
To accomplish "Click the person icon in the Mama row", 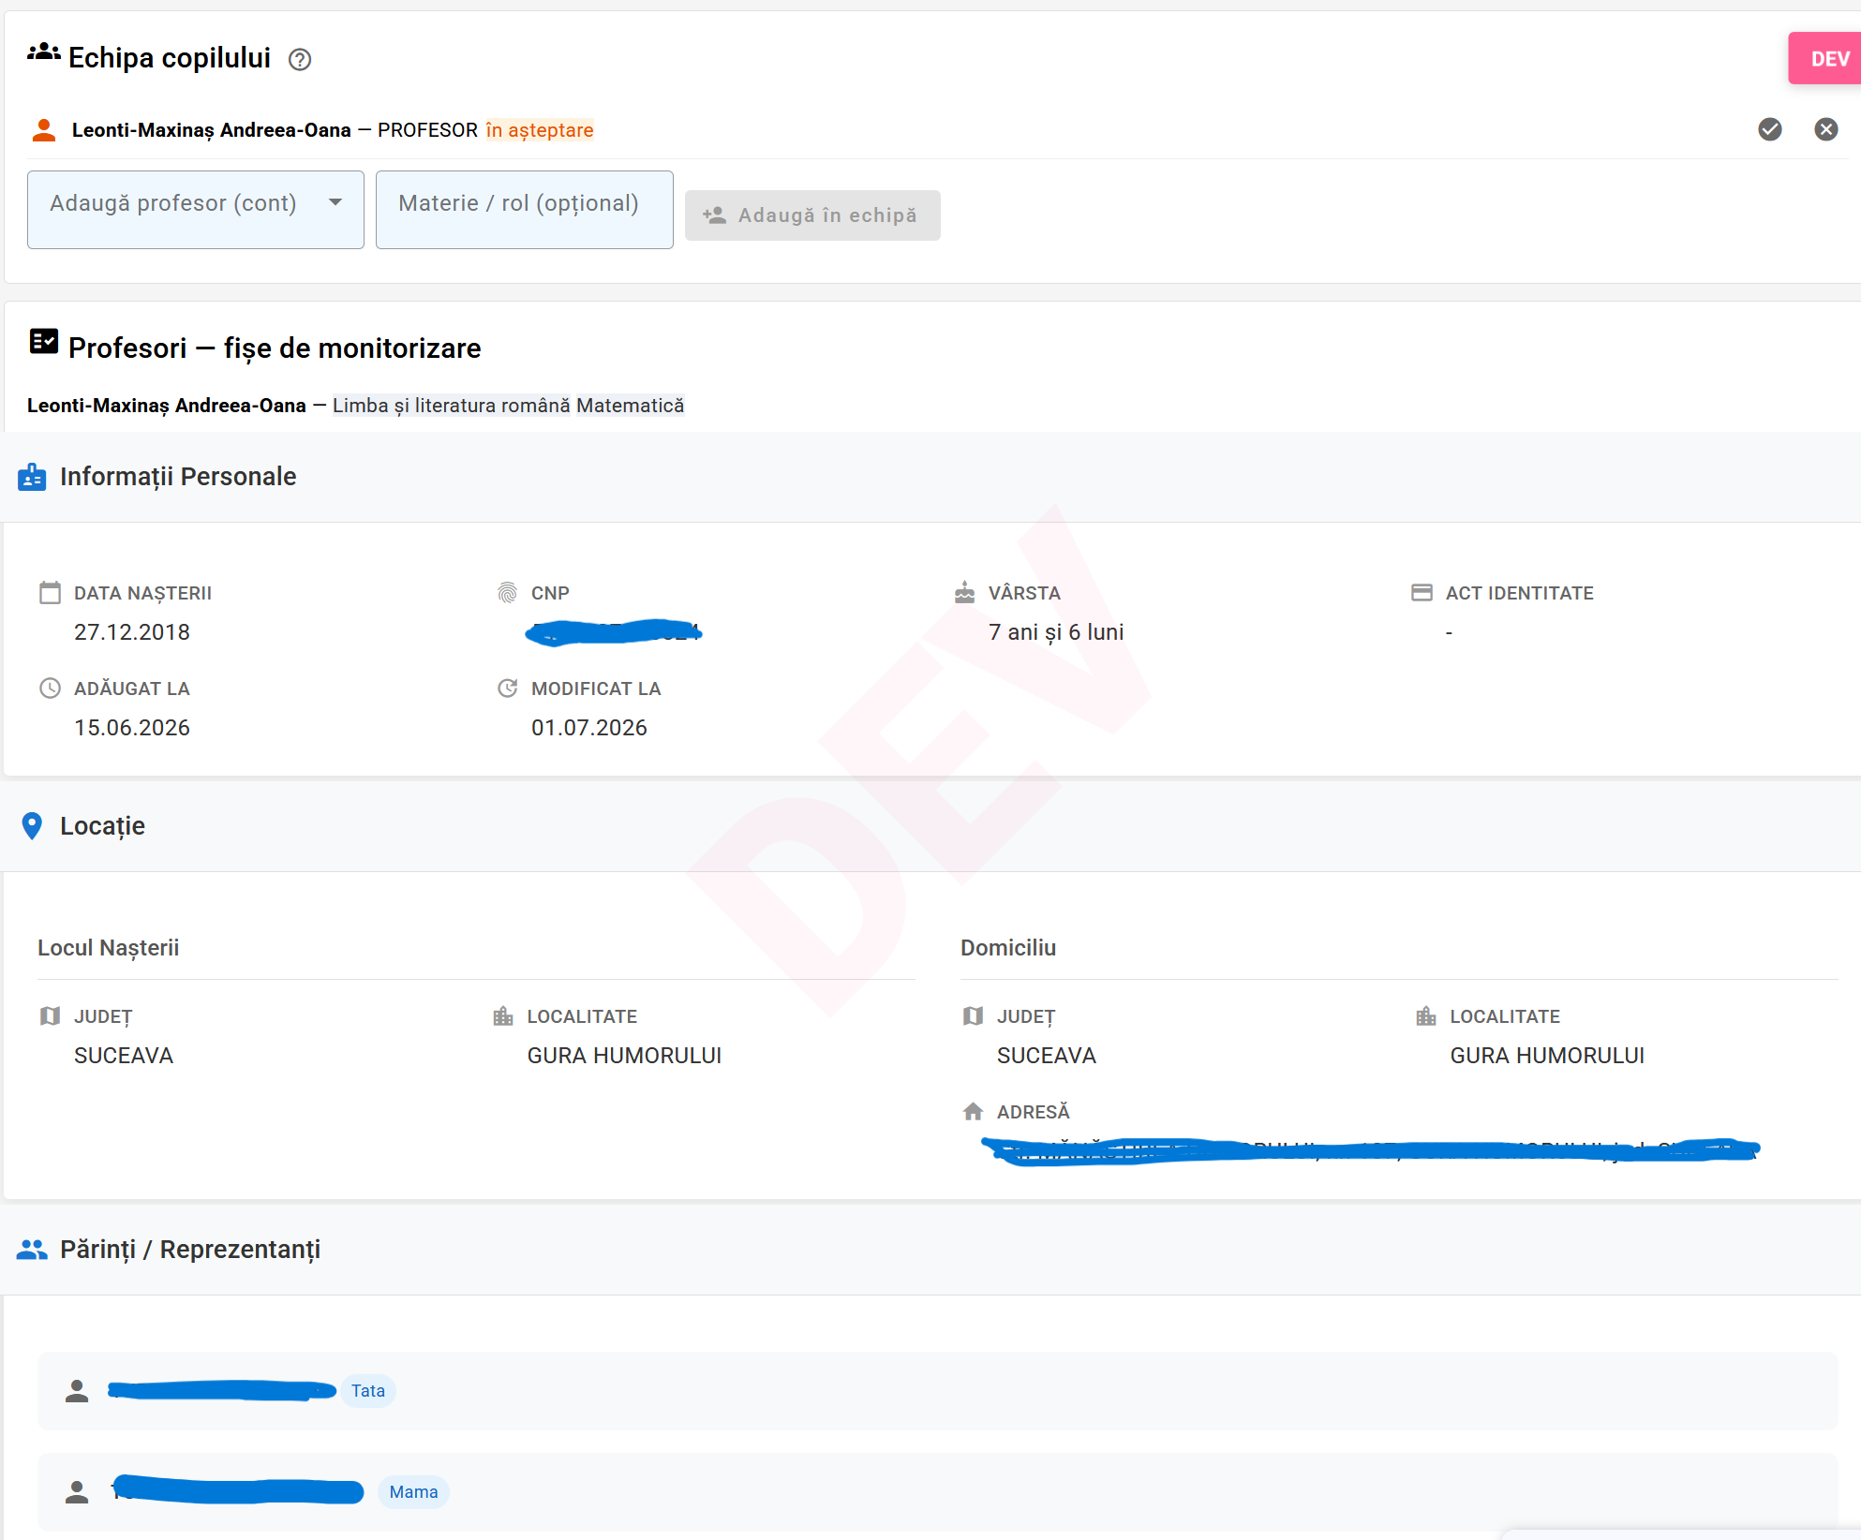I will coord(77,1492).
